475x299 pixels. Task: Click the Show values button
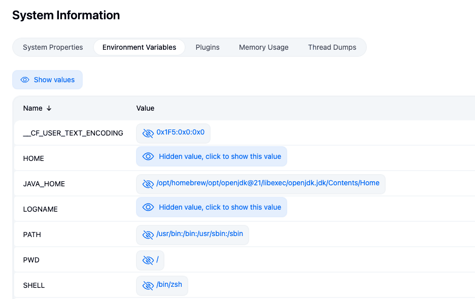click(x=47, y=80)
